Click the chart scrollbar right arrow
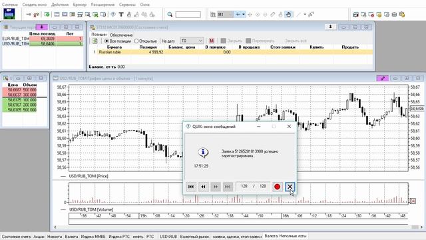This screenshot has height=240, width=426. click(421, 227)
